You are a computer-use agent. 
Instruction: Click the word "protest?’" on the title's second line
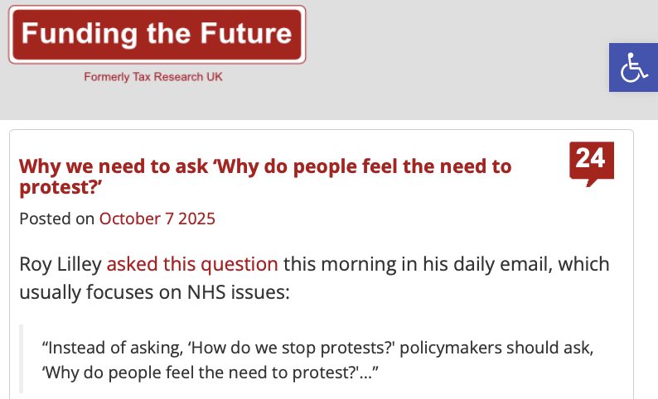click(60, 187)
